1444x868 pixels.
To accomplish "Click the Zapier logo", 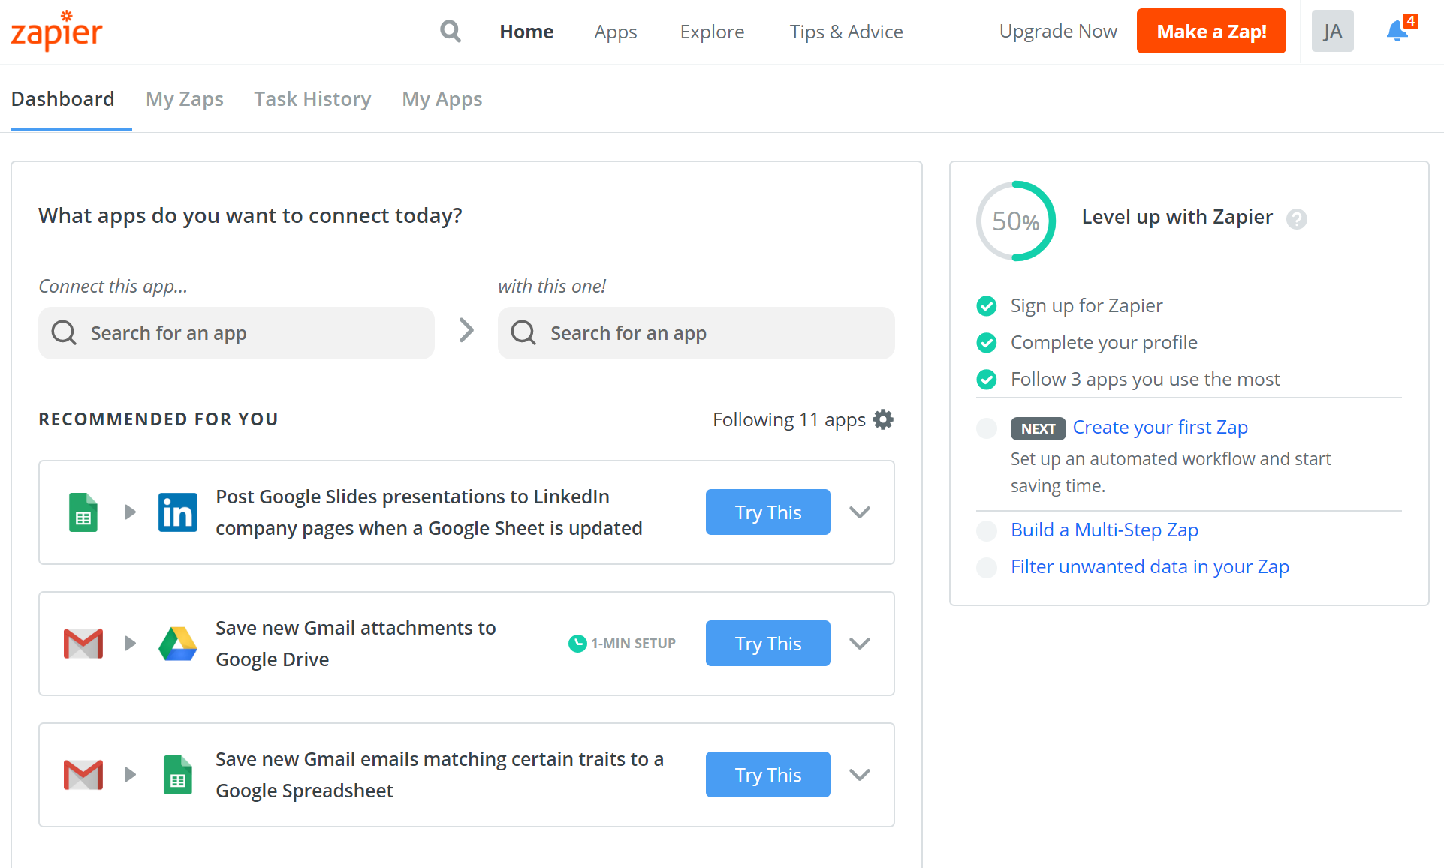I will 56,31.
